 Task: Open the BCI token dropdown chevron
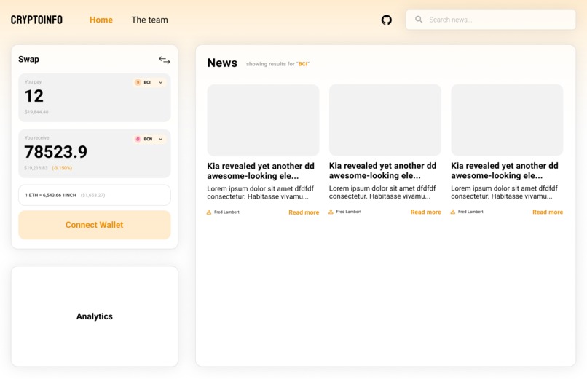pos(161,82)
